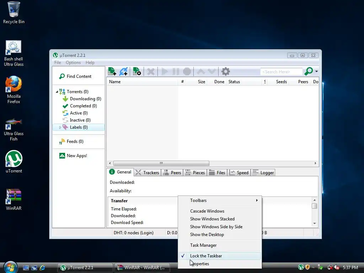Click DHT: 0 nodes (Login) status
This screenshot has width=364, height=273.
click(134, 232)
